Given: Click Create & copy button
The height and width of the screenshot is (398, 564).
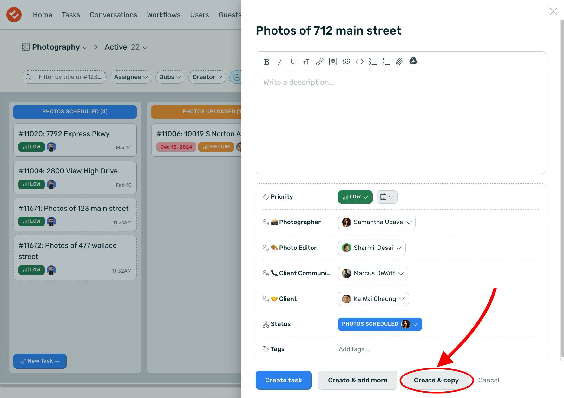Looking at the screenshot, I should pos(436,380).
